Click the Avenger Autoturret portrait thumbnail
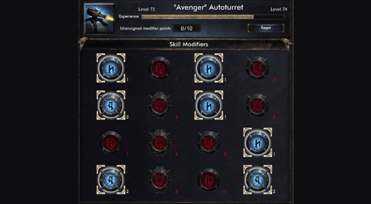This screenshot has height=204, width=371. (x=99, y=18)
